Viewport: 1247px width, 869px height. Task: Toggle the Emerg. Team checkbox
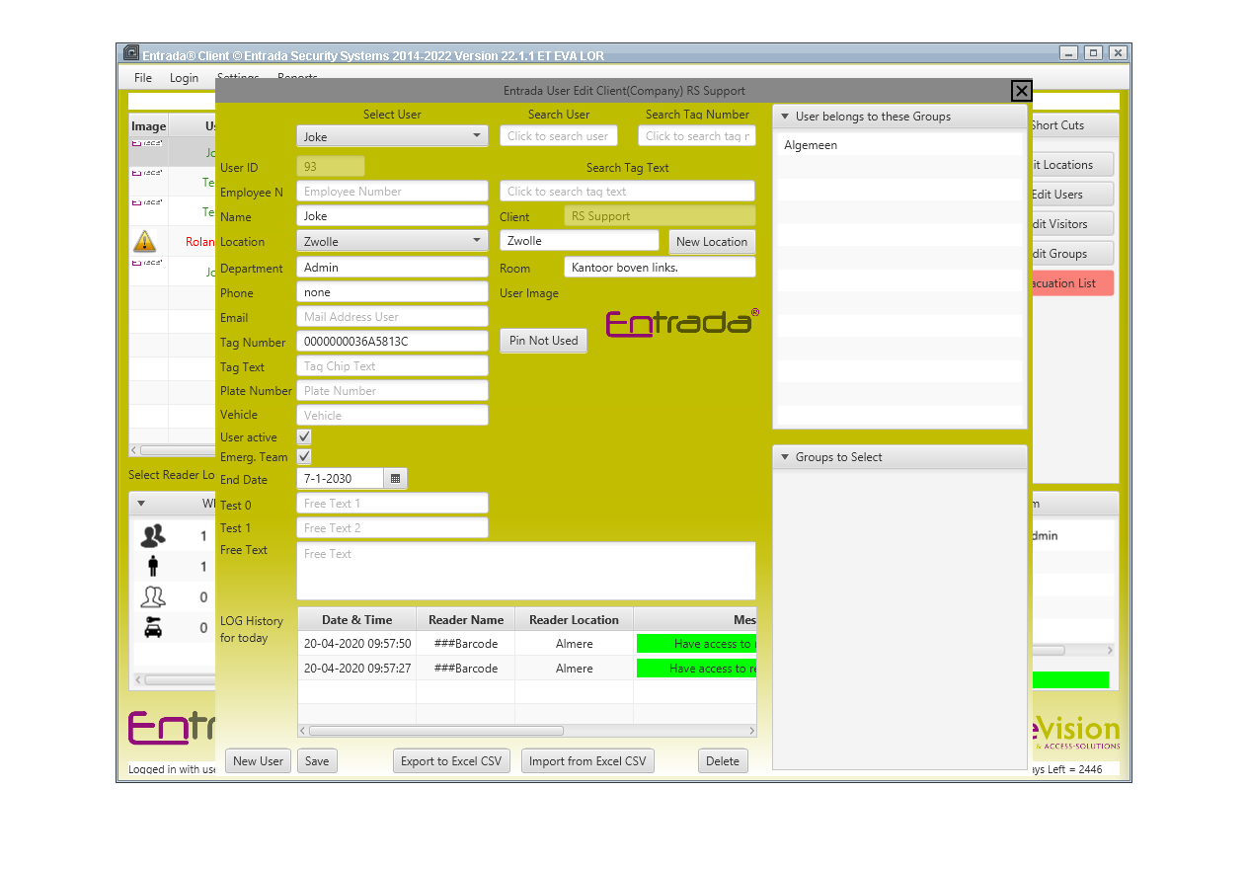tap(304, 456)
